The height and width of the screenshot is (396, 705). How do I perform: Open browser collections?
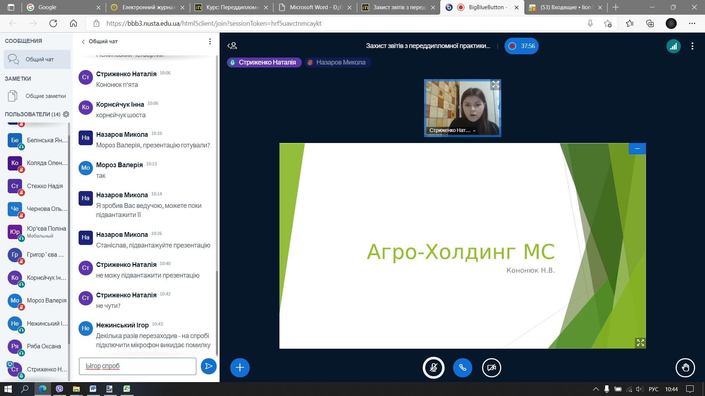[650, 23]
